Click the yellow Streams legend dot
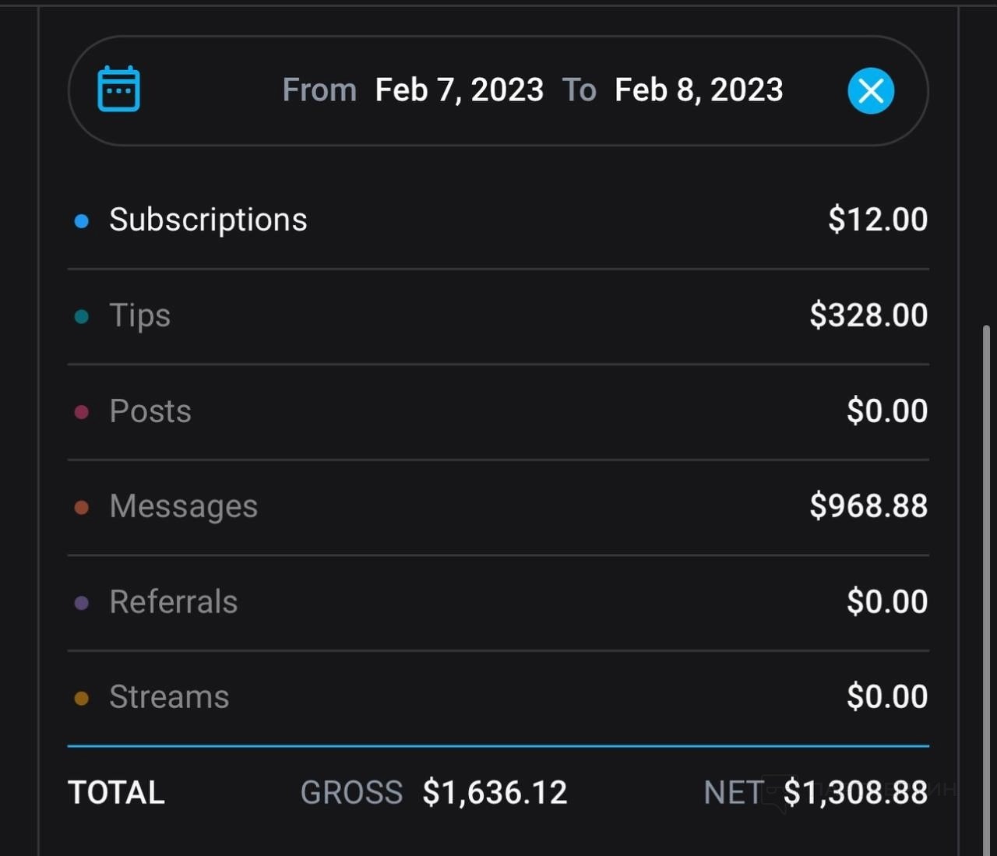This screenshot has width=997, height=856. point(81,698)
